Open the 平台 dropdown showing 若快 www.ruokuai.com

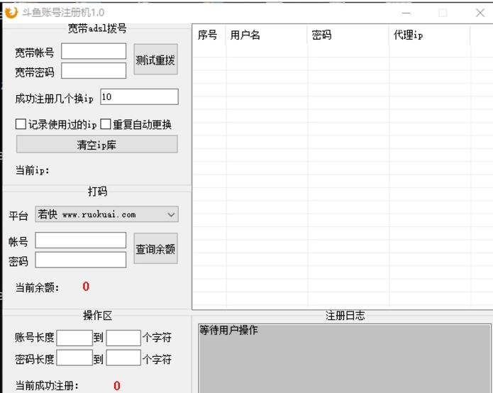[x=106, y=214]
